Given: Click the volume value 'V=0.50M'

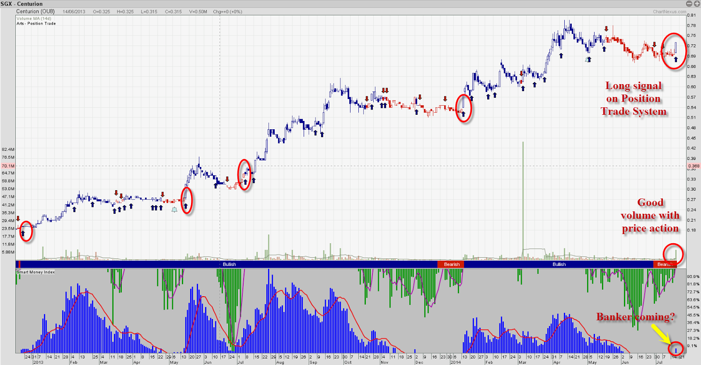Looking at the screenshot, I should [x=198, y=12].
